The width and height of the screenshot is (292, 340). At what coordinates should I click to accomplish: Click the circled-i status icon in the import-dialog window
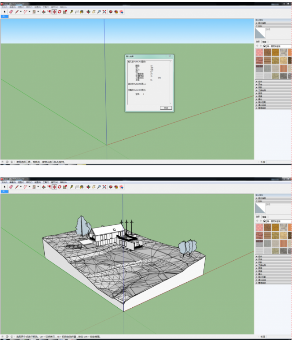(7, 162)
